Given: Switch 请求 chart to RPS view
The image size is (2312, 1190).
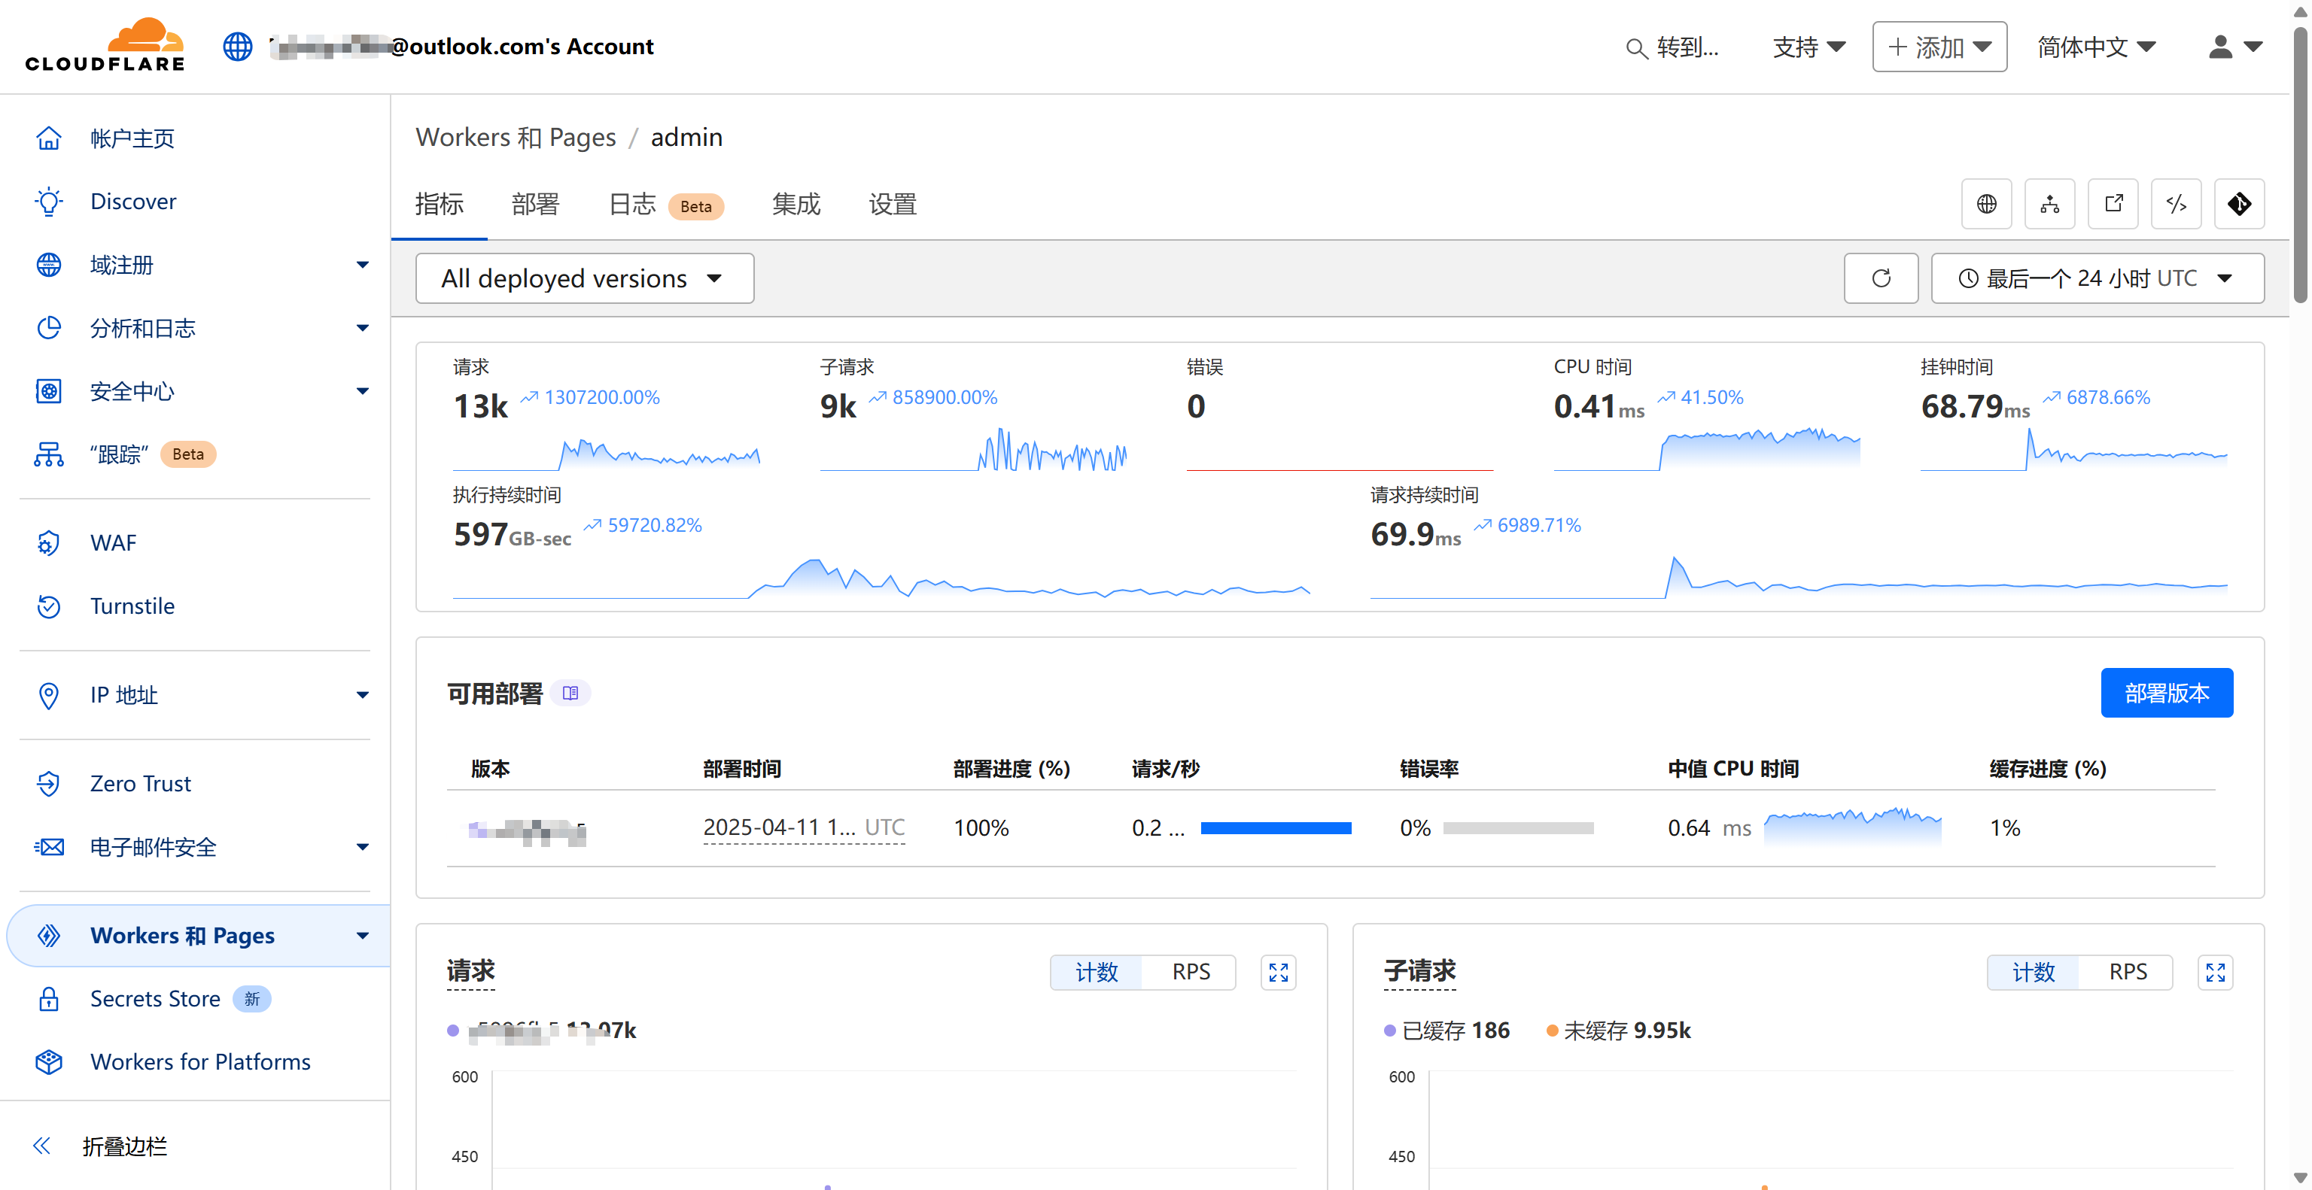Looking at the screenshot, I should 1190,972.
